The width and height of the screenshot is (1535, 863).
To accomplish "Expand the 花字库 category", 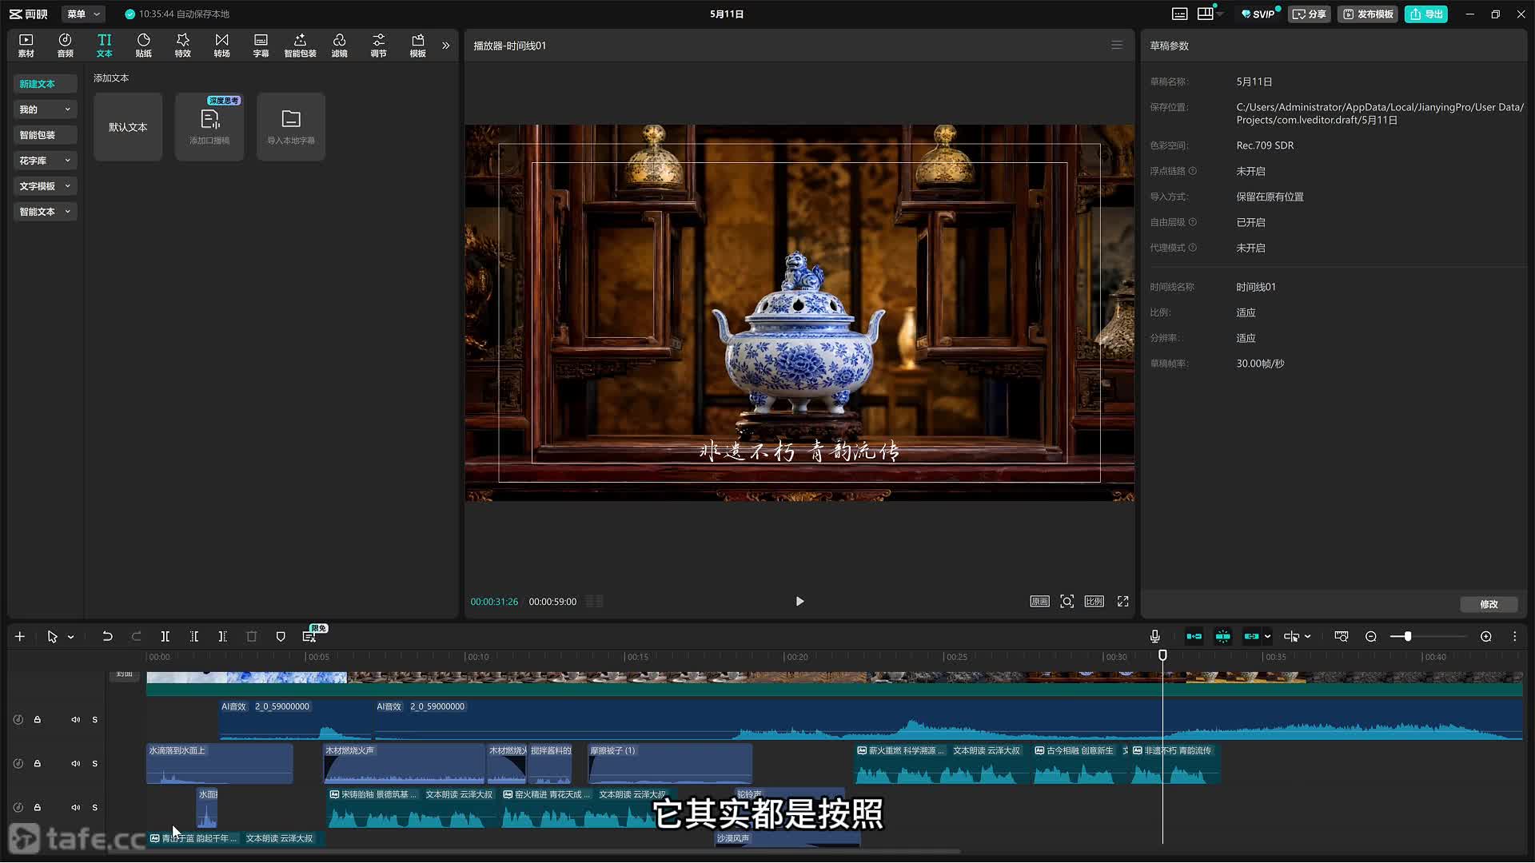I will tap(45, 161).
